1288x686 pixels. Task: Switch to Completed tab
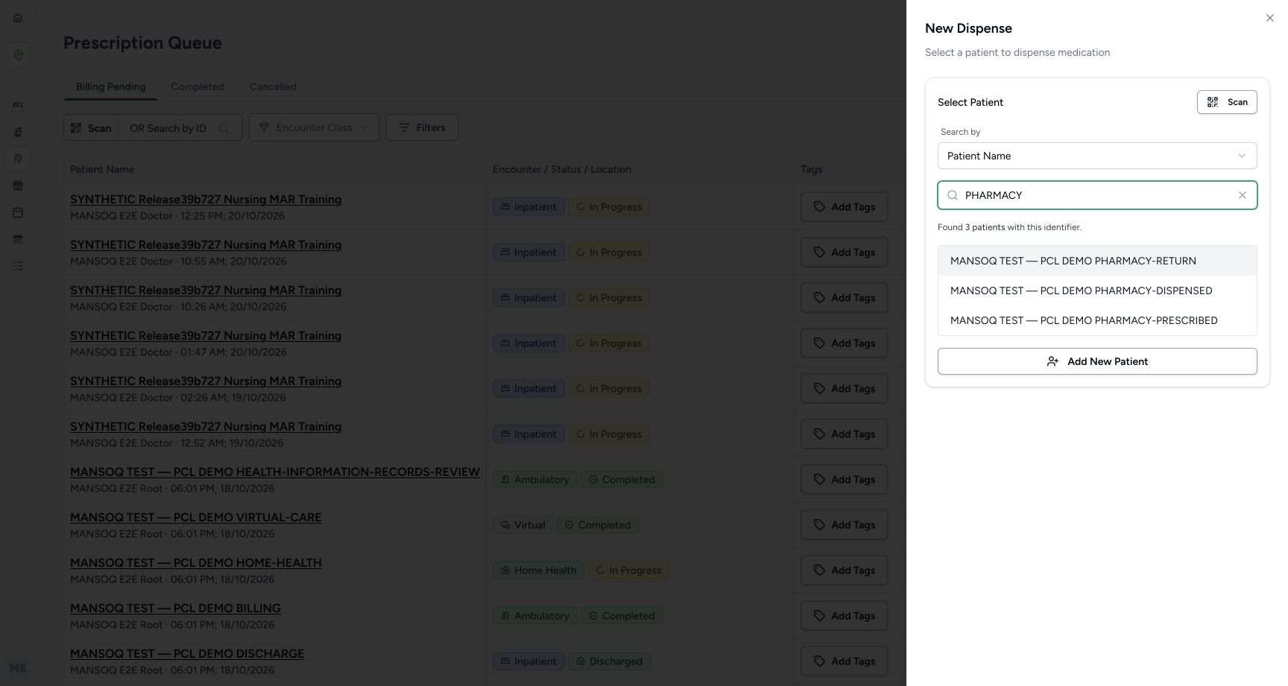tap(198, 86)
